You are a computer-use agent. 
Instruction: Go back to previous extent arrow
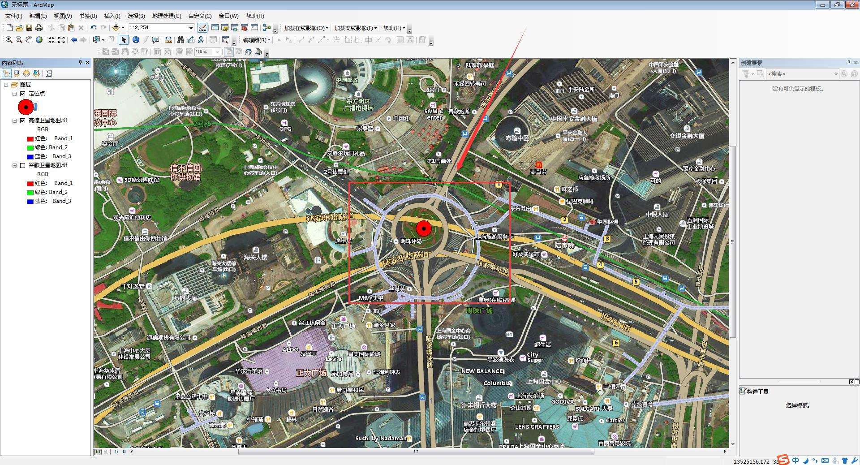(74, 40)
